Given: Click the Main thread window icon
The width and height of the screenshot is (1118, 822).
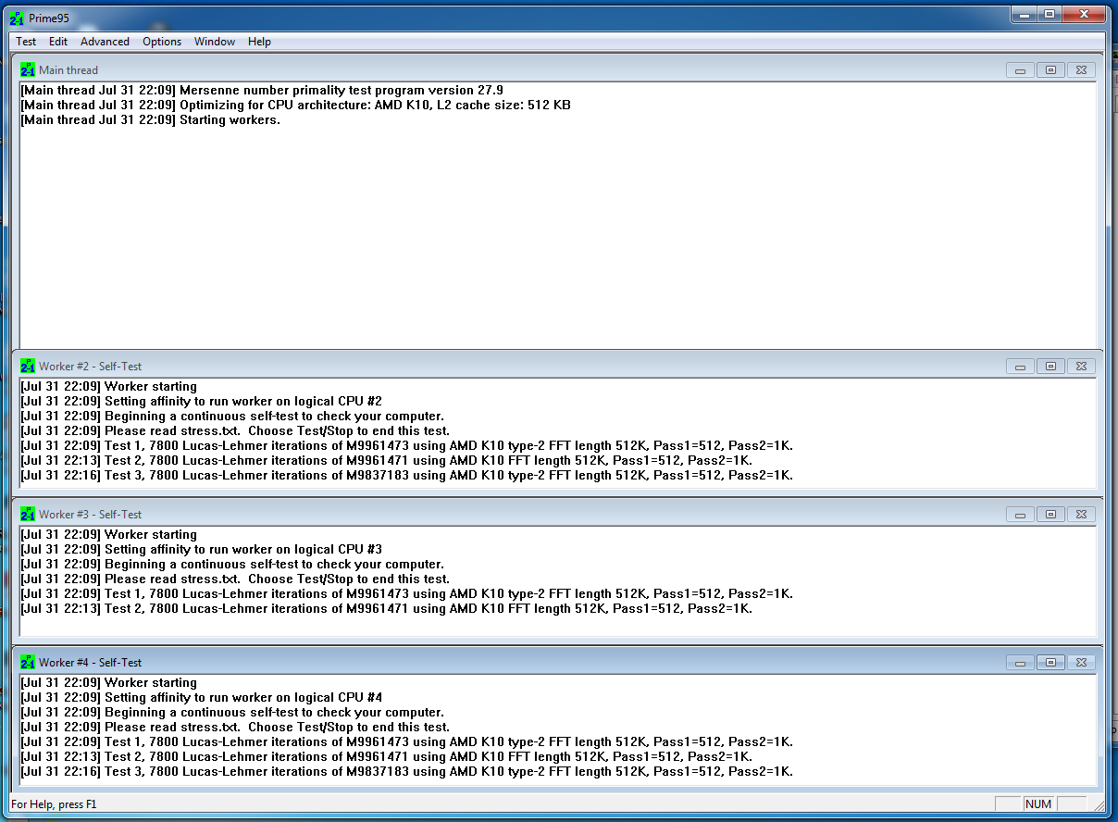Looking at the screenshot, I should click(x=28, y=69).
